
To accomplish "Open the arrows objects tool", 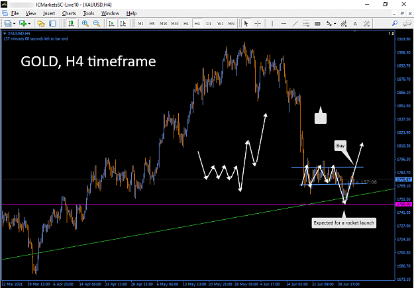I will (x=329, y=23).
